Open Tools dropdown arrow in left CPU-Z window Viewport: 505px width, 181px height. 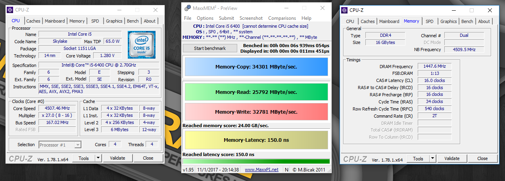(98, 158)
